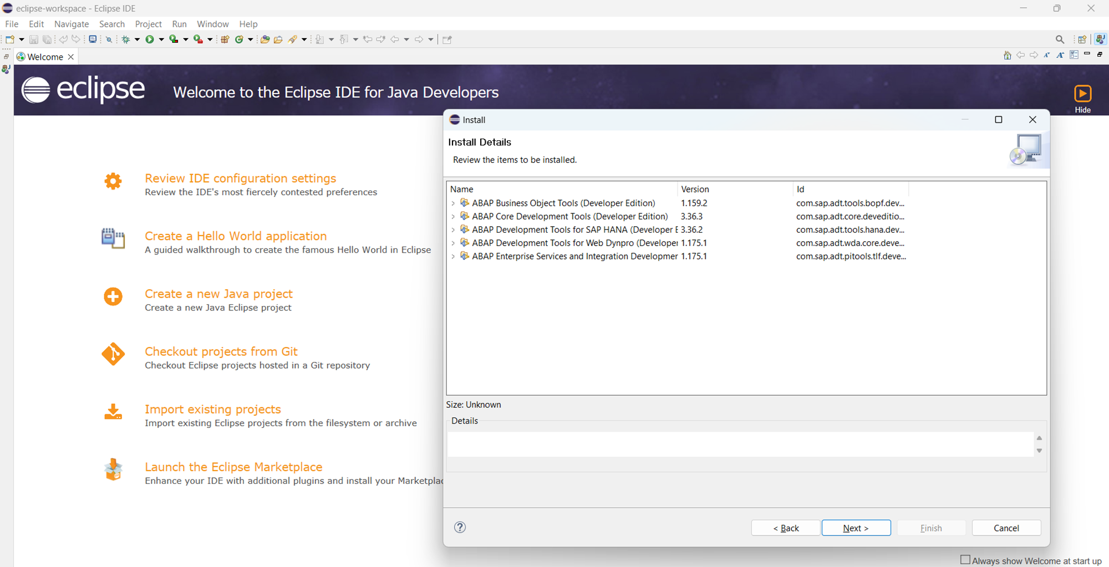Image resolution: width=1109 pixels, height=567 pixels.
Task: Click the New Java Package icon
Action: tap(225, 39)
